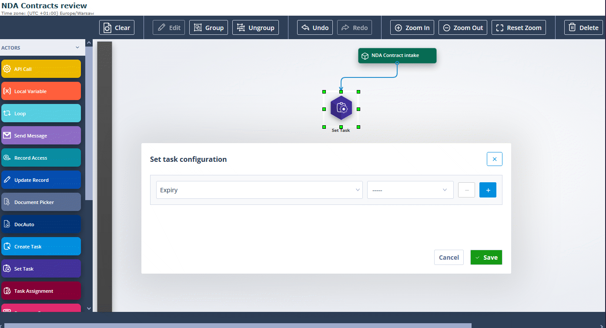606x328 pixels.
Task: Select the Send Message actor
Action: tap(41, 135)
